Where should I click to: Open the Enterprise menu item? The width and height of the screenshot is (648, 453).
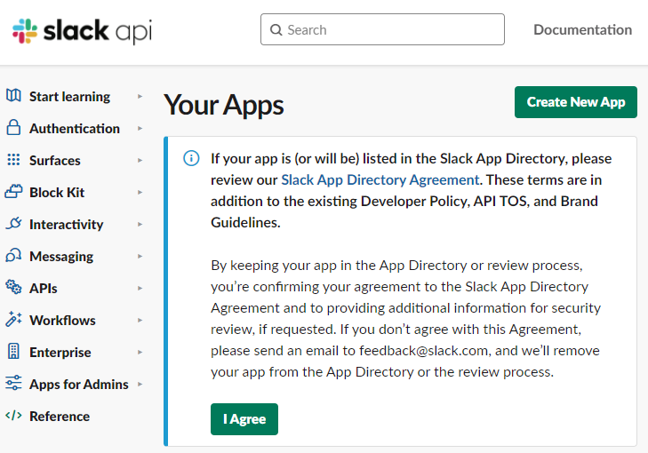click(60, 353)
